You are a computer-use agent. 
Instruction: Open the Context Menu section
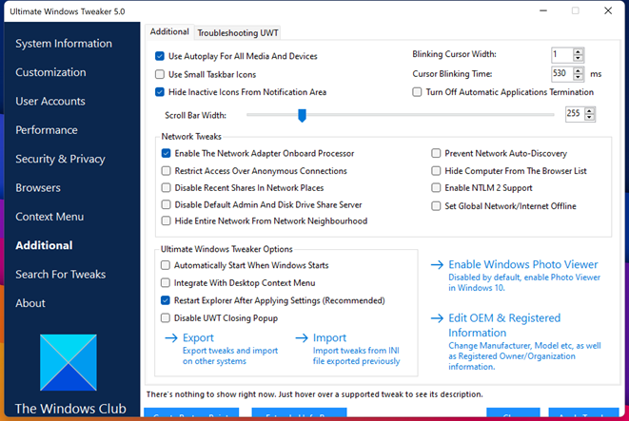click(x=49, y=217)
